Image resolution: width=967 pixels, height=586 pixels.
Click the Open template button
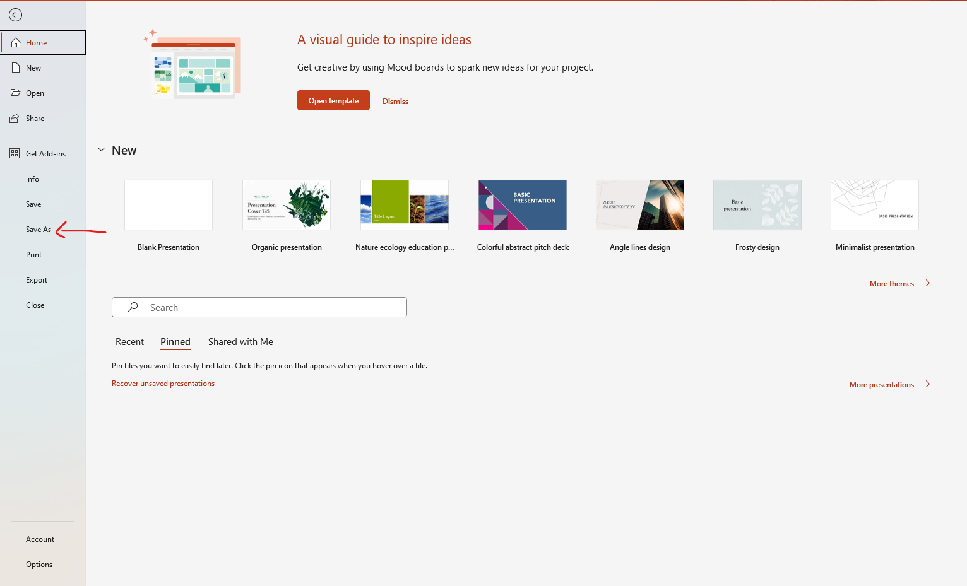tap(333, 100)
